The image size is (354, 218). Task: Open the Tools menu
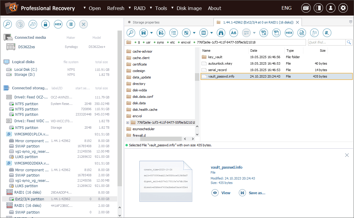(x=161, y=8)
